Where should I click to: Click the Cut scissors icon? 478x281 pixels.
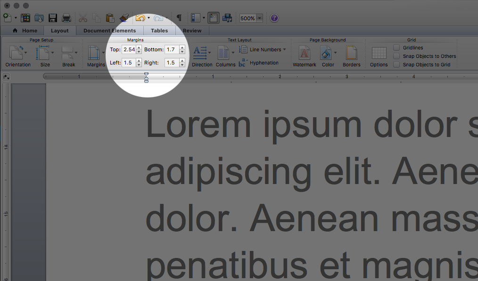pos(82,18)
